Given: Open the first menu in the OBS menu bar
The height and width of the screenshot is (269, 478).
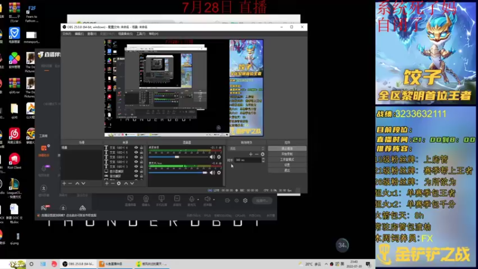Looking at the screenshot, I should coord(67,34).
